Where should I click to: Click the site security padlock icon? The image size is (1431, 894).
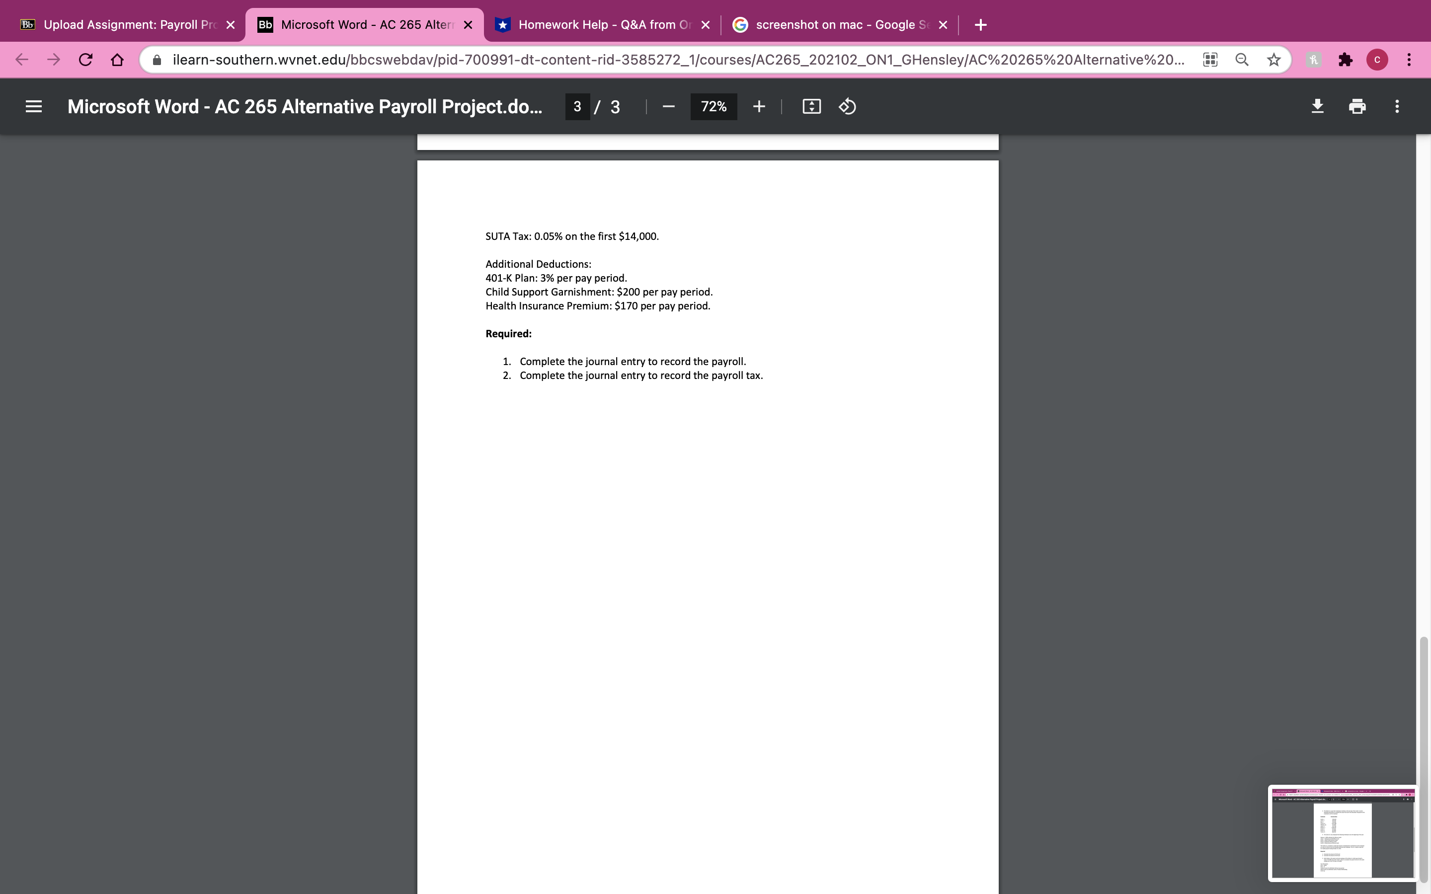coord(156,59)
